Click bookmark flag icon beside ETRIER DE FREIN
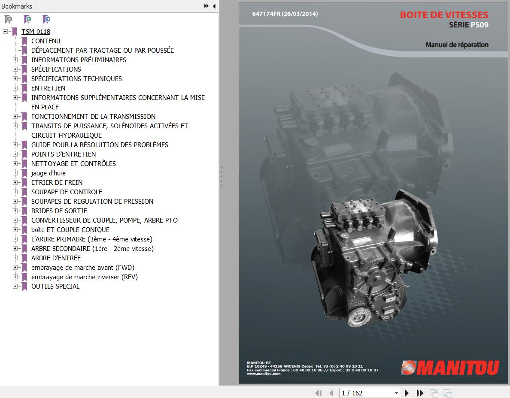The image size is (510, 398). pos(24,182)
